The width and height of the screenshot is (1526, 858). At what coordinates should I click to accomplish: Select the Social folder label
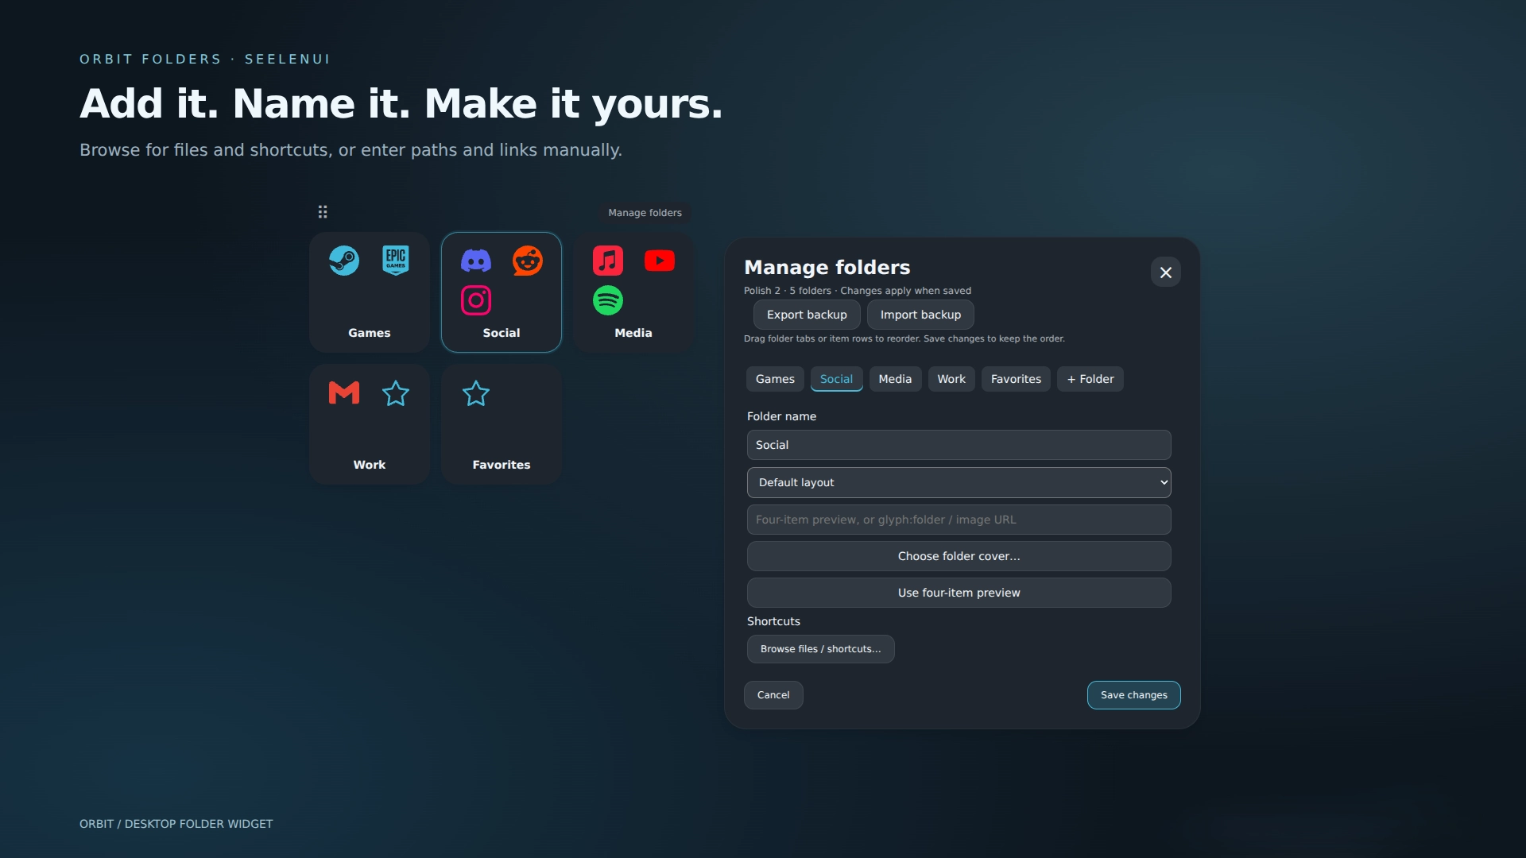click(502, 333)
